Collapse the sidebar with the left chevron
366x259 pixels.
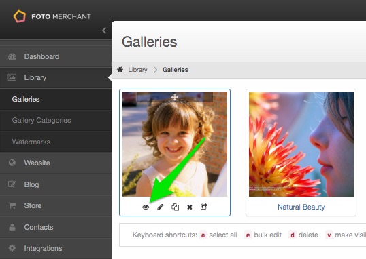[x=104, y=31]
